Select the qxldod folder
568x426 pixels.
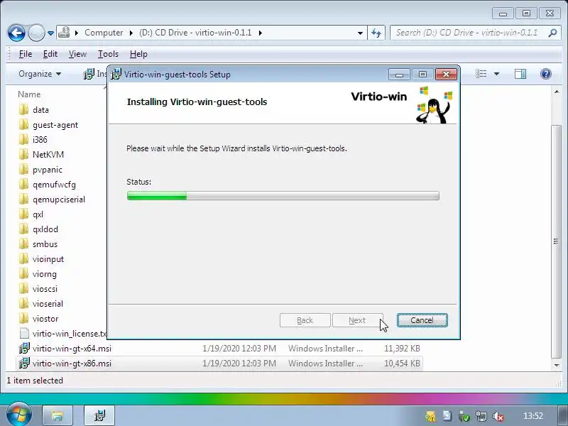[45, 229]
